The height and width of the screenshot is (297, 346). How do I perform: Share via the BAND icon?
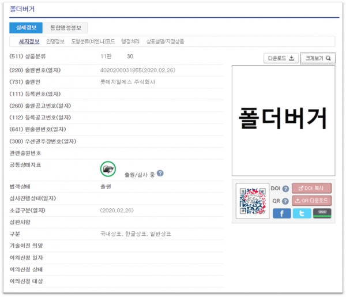pyautogui.click(x=322, y=213)
